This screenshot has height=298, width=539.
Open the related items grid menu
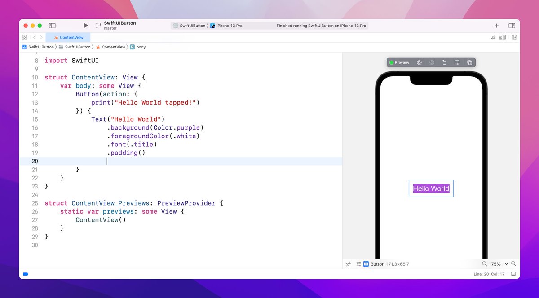coord(25,37)
